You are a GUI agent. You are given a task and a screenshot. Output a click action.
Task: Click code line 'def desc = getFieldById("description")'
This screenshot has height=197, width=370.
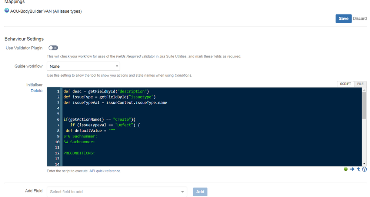[106, 91]
